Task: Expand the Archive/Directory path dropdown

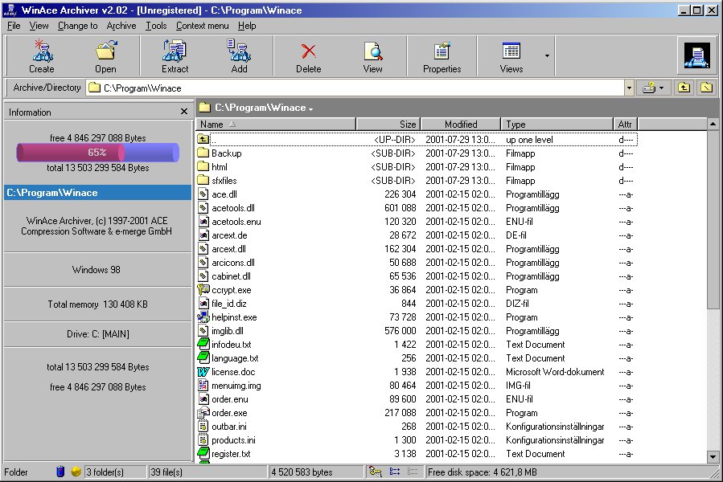Action: pos(629,88)
